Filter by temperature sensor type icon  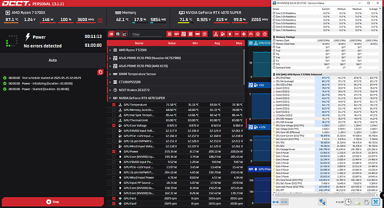pyautogui.click(x=216, y=34)
